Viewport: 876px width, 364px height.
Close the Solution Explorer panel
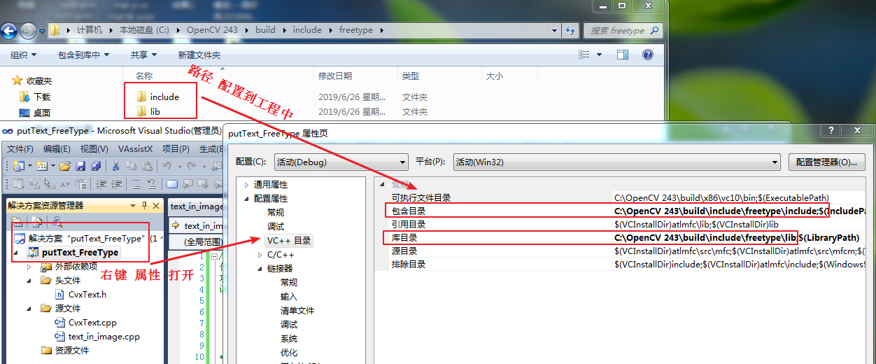pos(157,205)
